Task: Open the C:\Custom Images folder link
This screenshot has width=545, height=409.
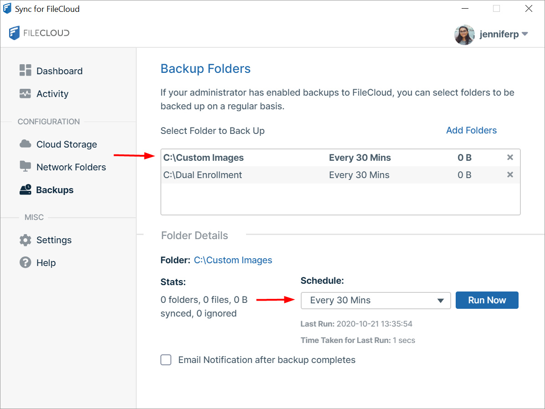Action: coord(233,260)
